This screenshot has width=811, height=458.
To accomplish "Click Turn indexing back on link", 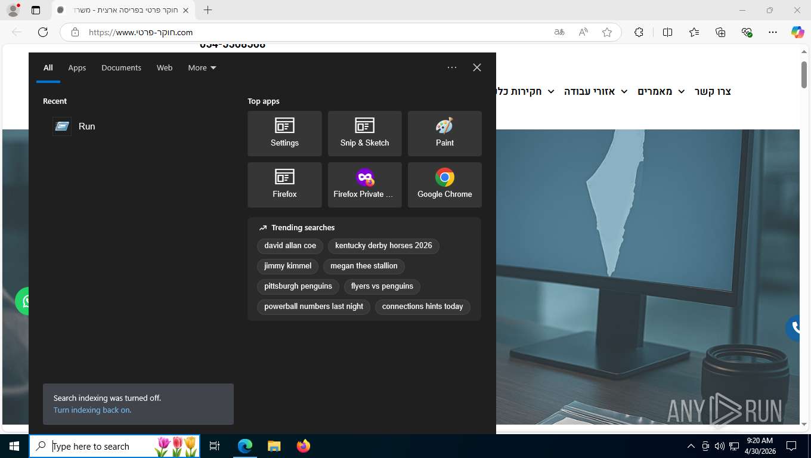I will (x=92, y=410).
